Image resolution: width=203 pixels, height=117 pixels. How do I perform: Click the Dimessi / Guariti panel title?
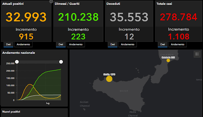[67, 4]
